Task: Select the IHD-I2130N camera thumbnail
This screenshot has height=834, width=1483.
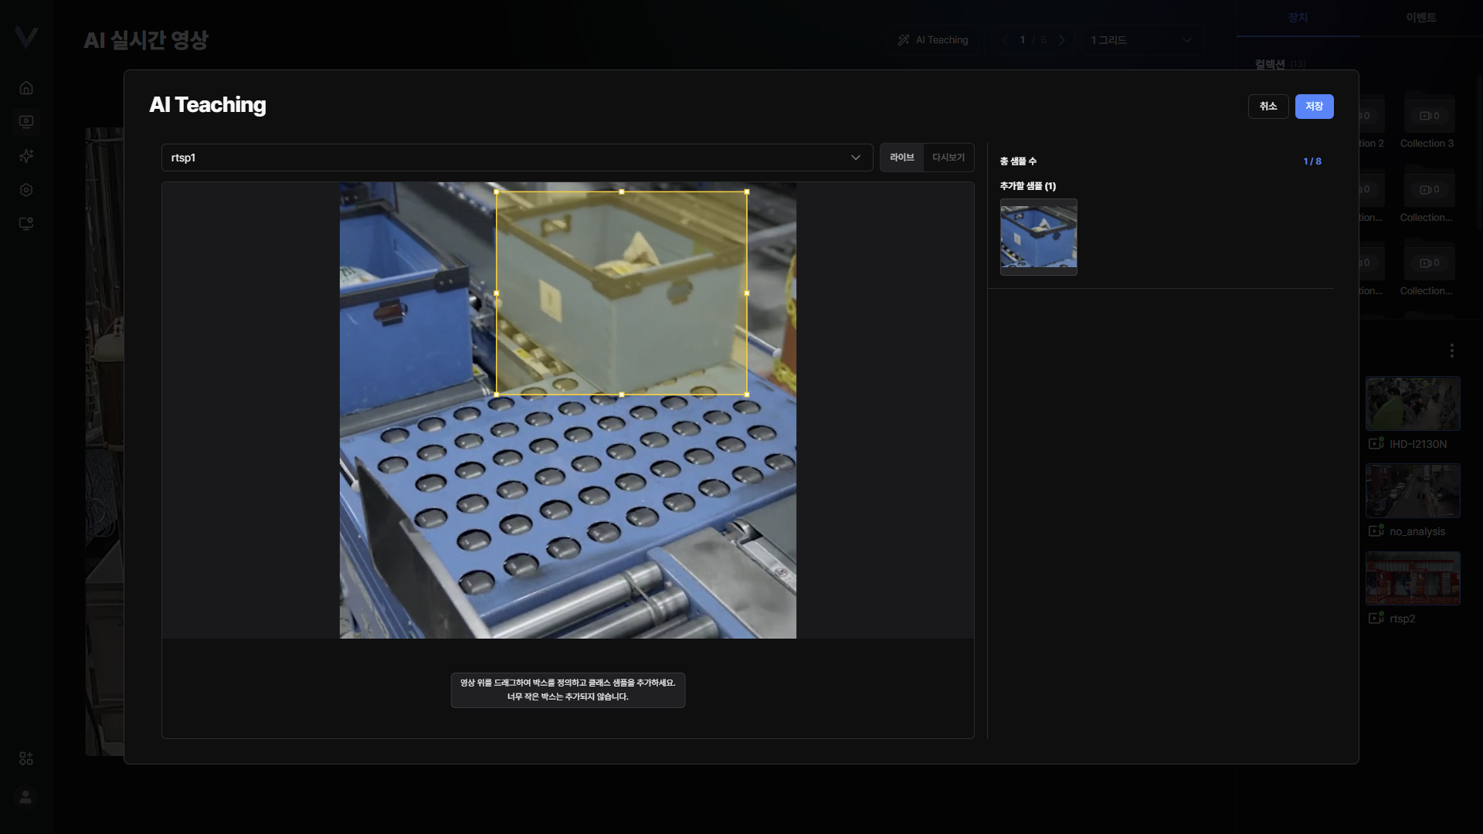Action: 1413,403
